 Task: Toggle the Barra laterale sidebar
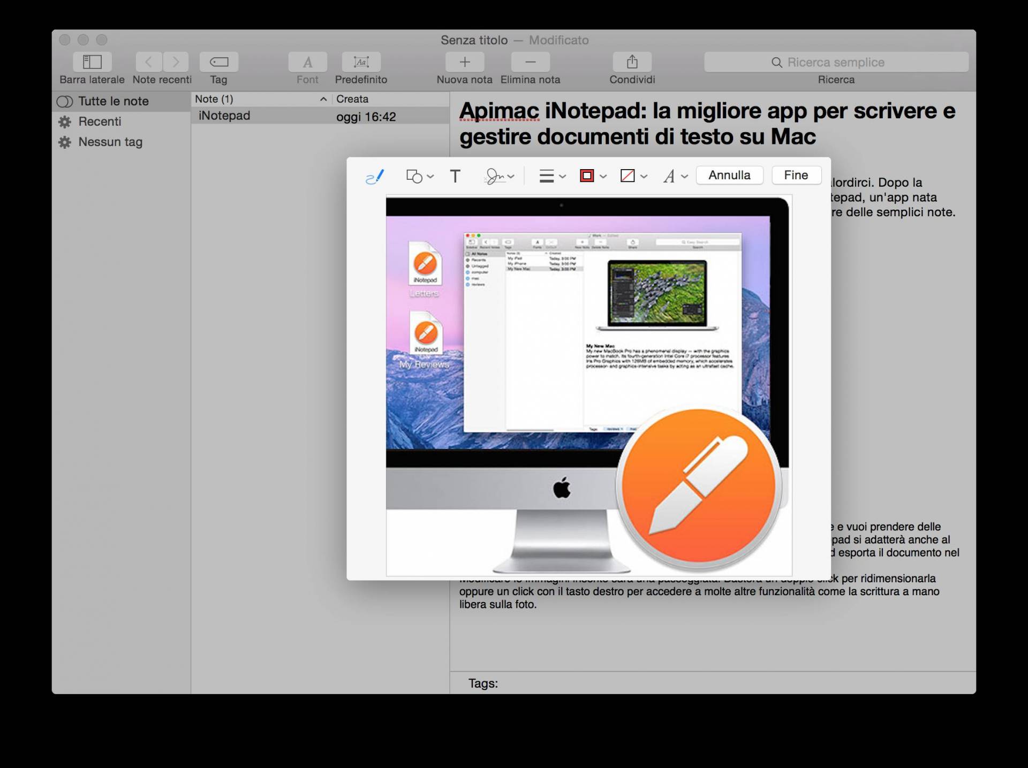coord(92,62)
